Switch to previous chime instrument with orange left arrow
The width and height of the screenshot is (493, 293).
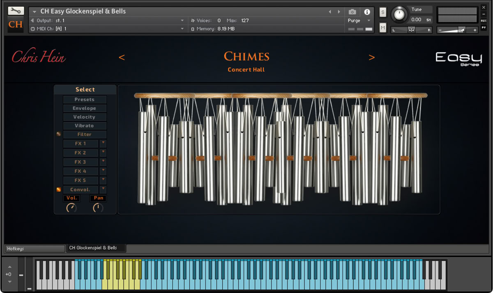point(122,57)
